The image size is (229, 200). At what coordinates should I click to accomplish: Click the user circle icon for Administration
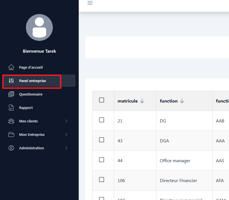point(11,148)
